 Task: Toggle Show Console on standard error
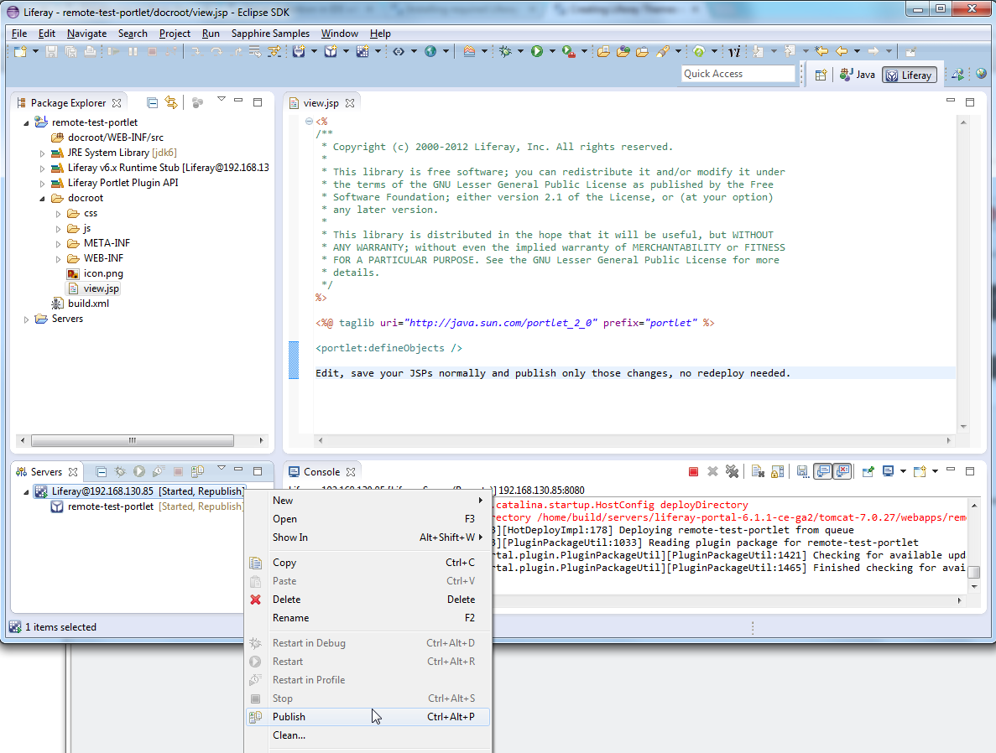[842, 472]
